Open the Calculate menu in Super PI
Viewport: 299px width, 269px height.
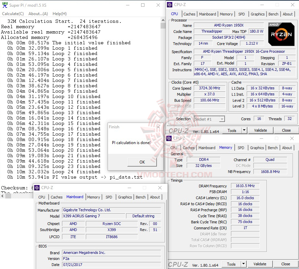13,13
